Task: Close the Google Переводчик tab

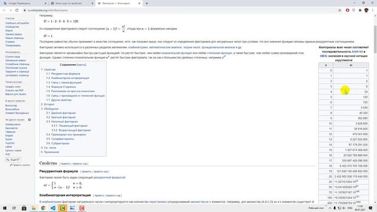Action: click(x=46, y=4)
